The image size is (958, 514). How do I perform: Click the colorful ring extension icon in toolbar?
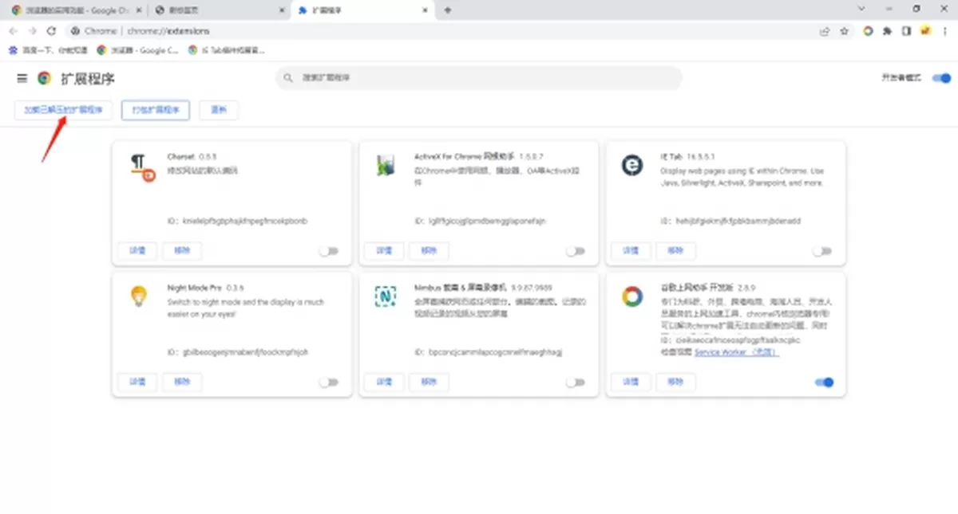click(868, 31)
